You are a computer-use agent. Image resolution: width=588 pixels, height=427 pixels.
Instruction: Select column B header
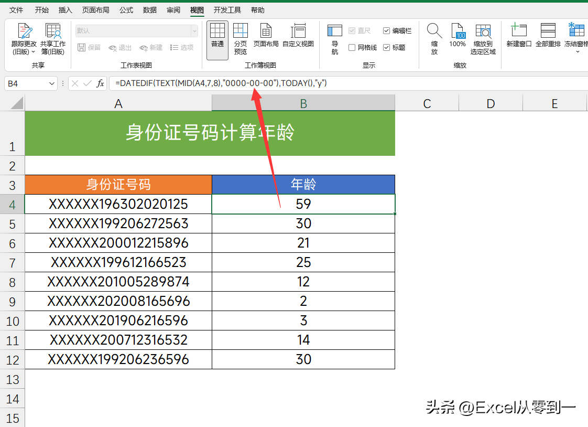(303, 103)
